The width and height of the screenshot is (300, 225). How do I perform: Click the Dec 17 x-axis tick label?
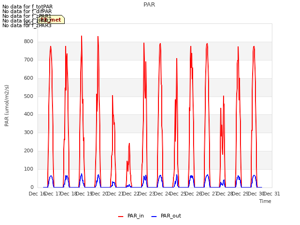point(52,194)
